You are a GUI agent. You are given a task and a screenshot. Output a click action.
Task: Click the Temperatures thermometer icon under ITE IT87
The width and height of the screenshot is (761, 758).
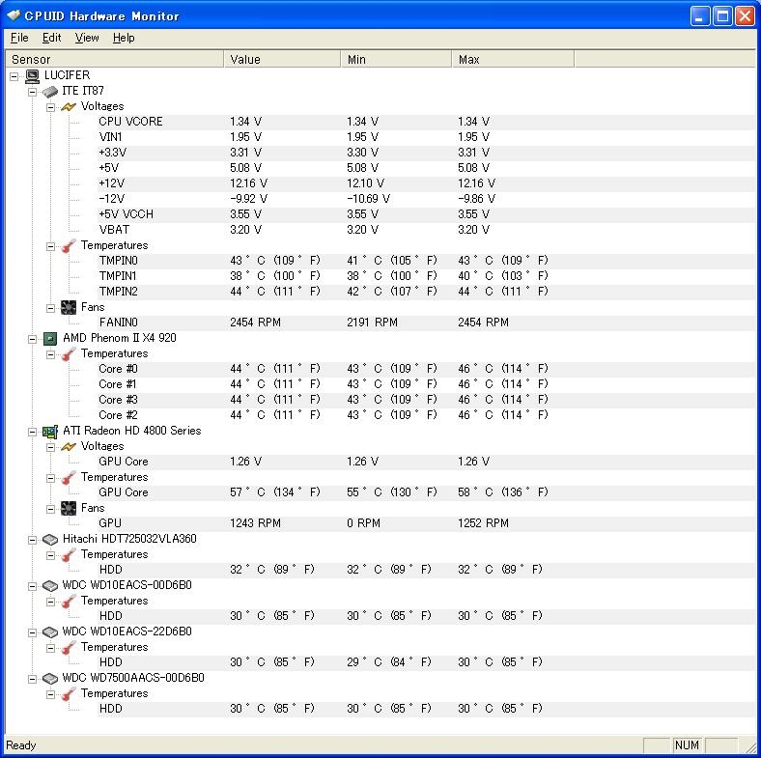69,245
